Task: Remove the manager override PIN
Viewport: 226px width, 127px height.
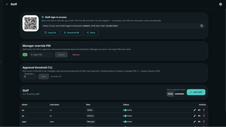Action: click(76, 55)
